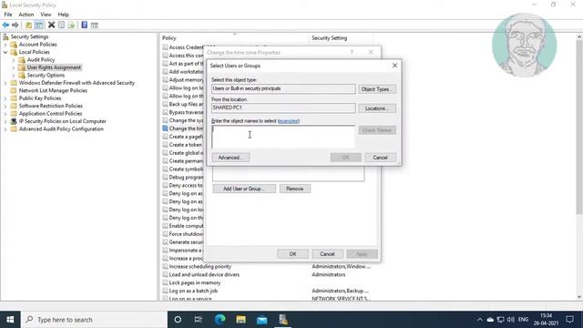The image size is (583, 328).
Task: Expand Advanced Audit Policy Configuration node
Action: click(x=5, y=129)
